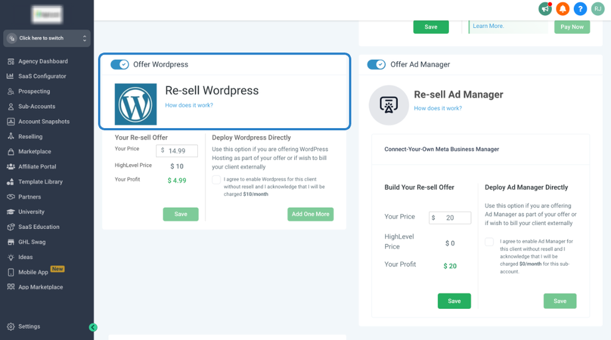This screenshot has width=611, height=340.
Task: Click Connect-Your-Own Meta Business Manager text
Action: click(442, 149)
